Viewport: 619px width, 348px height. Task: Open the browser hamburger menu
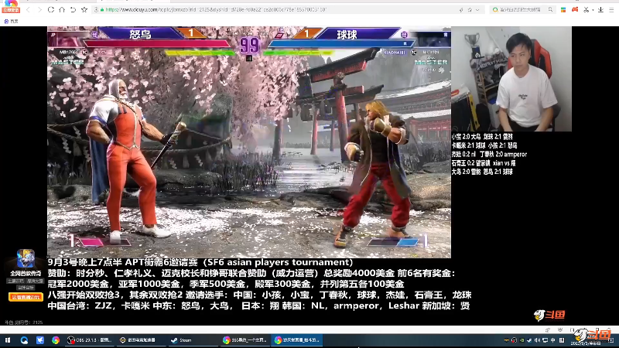click(611, 9)
